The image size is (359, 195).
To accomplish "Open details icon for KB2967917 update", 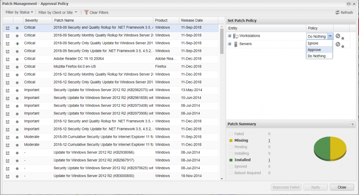I will 7,161.
